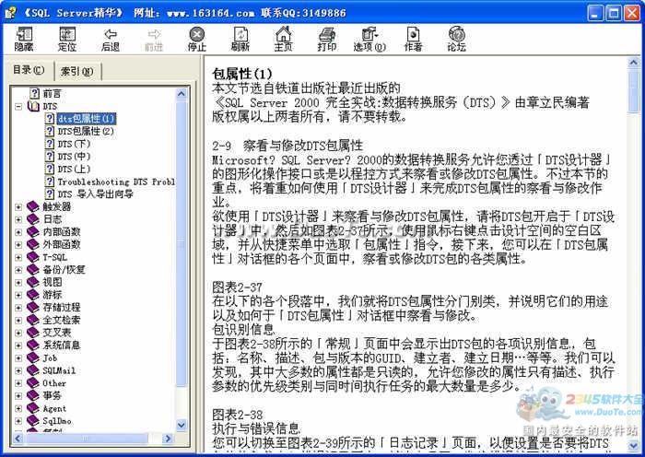
Task: Click the 事务 book icon
Action: [33, 395]
